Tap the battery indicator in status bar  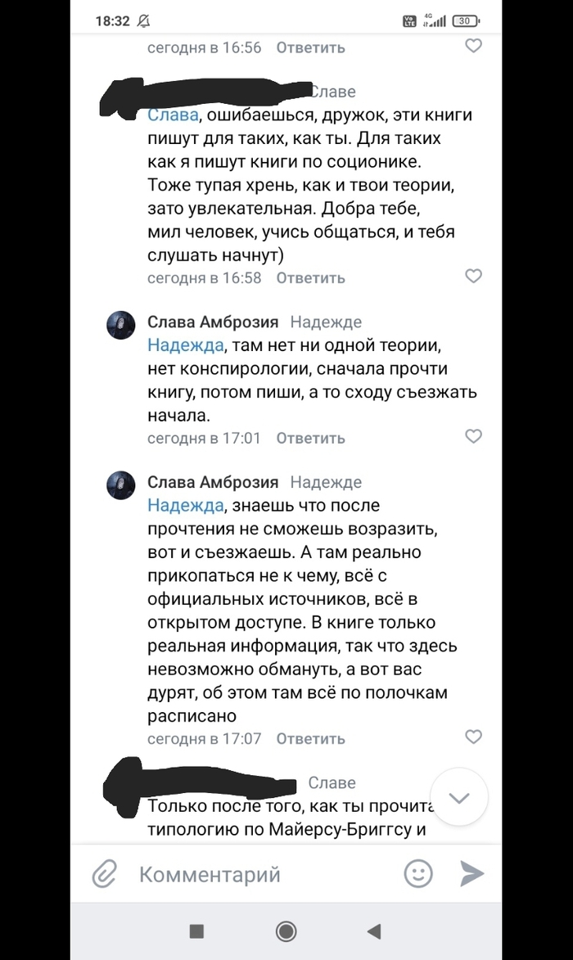(465, 21)
